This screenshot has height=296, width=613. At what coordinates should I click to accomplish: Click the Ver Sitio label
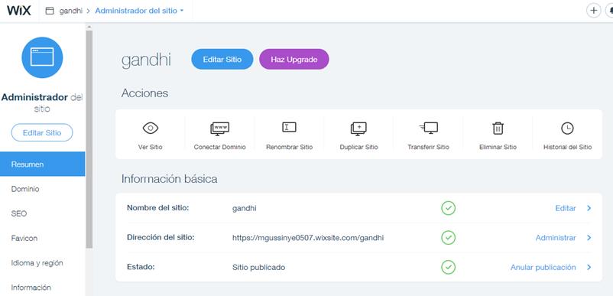(x=150, y=148)
